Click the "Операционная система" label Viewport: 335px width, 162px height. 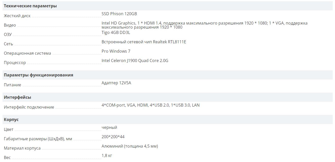click(x=27, y=53)
